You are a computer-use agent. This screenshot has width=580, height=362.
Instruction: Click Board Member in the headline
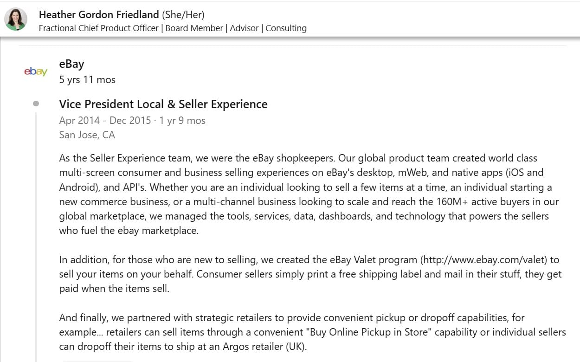click(x=194, y=28)
